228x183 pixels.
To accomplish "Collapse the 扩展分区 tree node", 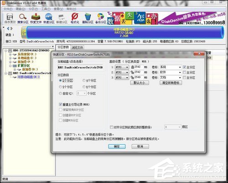I will (10, 66).
